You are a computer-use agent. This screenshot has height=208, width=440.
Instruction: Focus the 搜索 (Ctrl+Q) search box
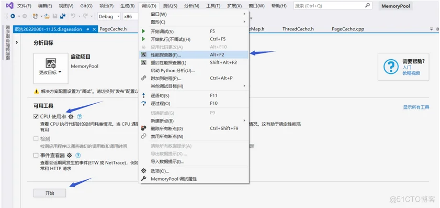point(333,6)
